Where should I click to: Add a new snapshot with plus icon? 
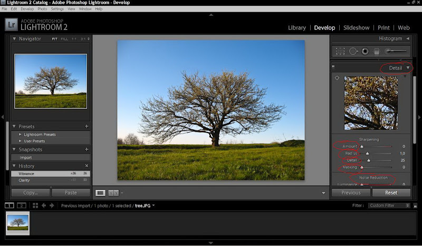pyautogui.click(x=87, y=150)
